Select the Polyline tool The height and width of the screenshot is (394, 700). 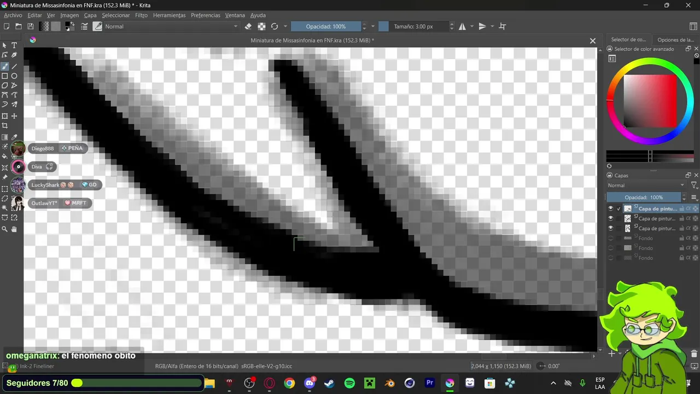point(14,85)
